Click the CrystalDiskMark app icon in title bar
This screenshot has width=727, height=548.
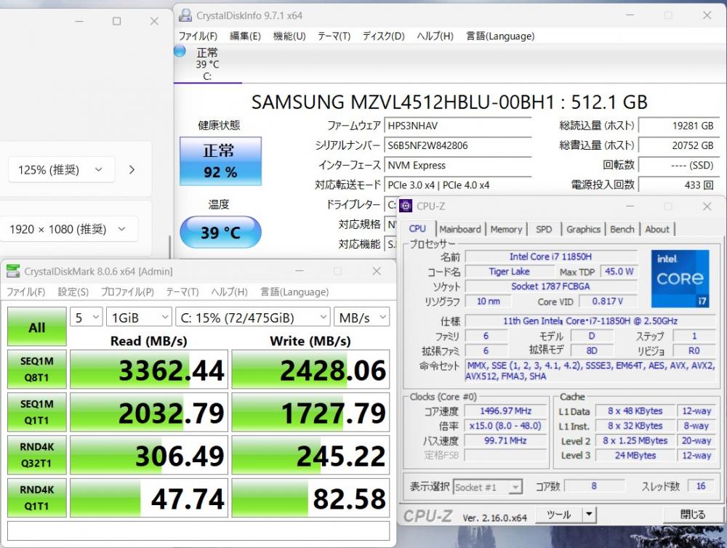[13, 271]
